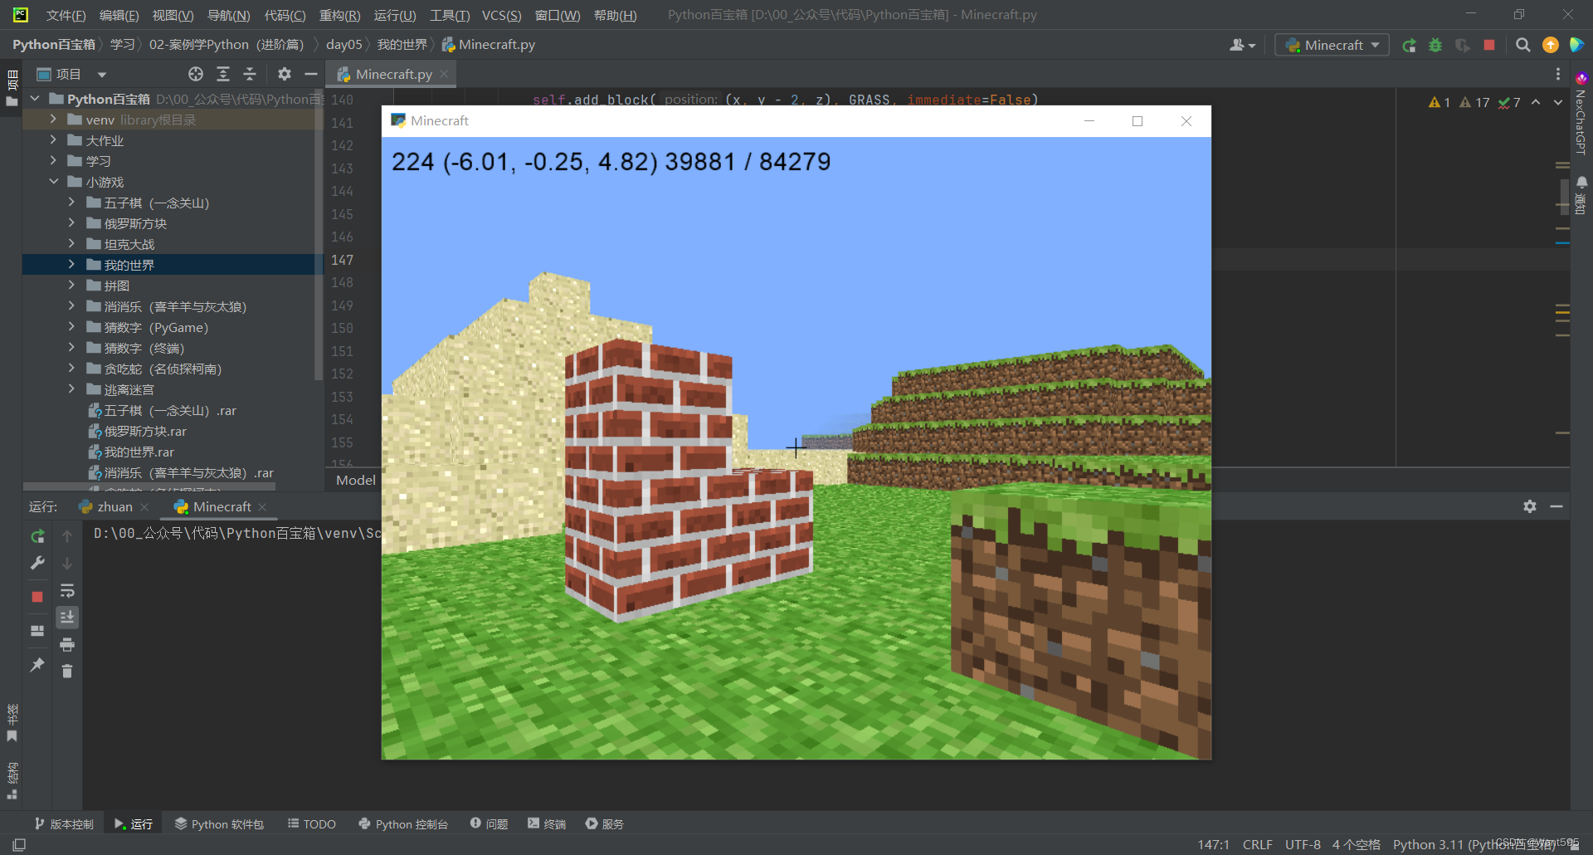Image resolution: width=1593 pixels, height=855 pixels.
Task: Open Minecraft run configuration dropdown
Action: (1332, 45)
